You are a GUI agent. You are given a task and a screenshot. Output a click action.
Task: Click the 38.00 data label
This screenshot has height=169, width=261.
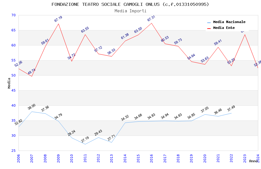click(32, 107)
